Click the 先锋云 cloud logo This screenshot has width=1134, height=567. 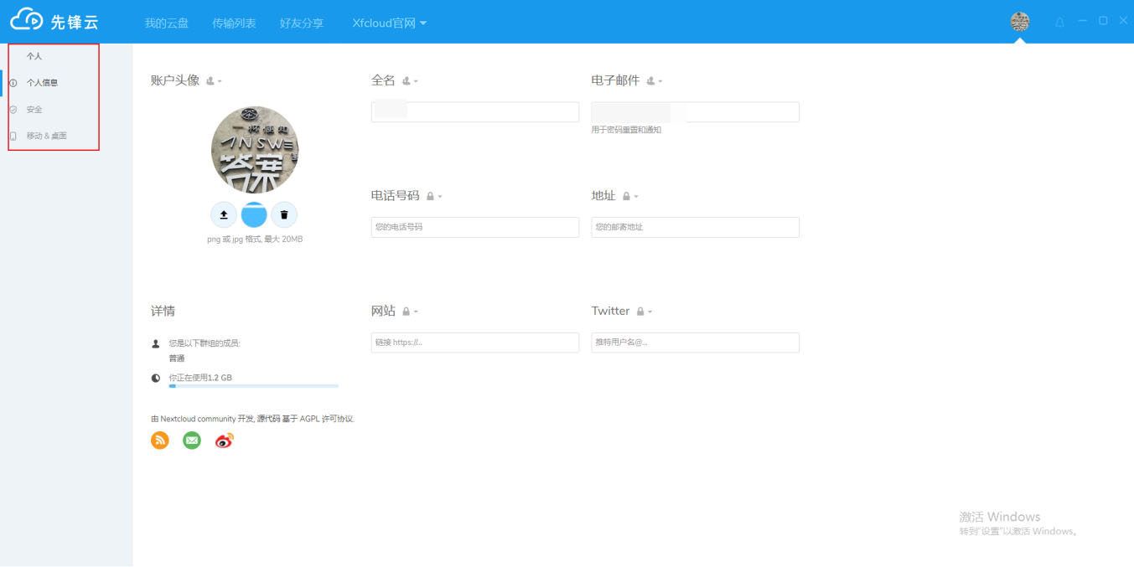pyautogui.click(x=54, y=21)
